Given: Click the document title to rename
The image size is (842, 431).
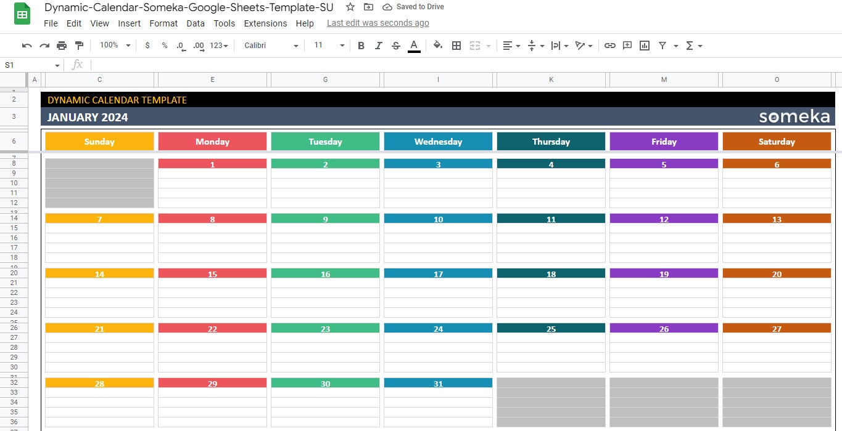Looking at the screenshot, I should pos(189,7).
